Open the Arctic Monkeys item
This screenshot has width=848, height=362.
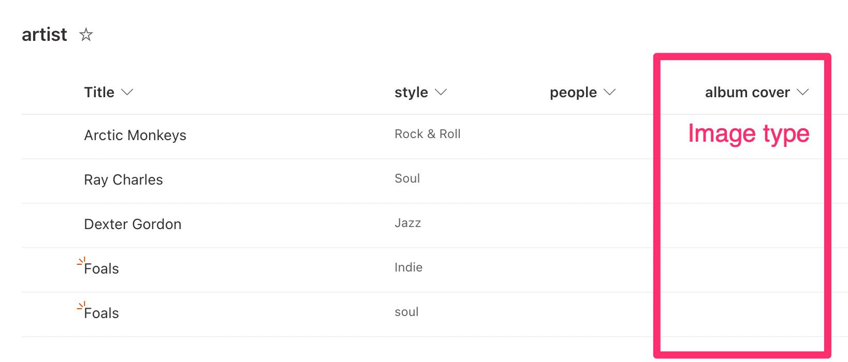pos(135,135)
